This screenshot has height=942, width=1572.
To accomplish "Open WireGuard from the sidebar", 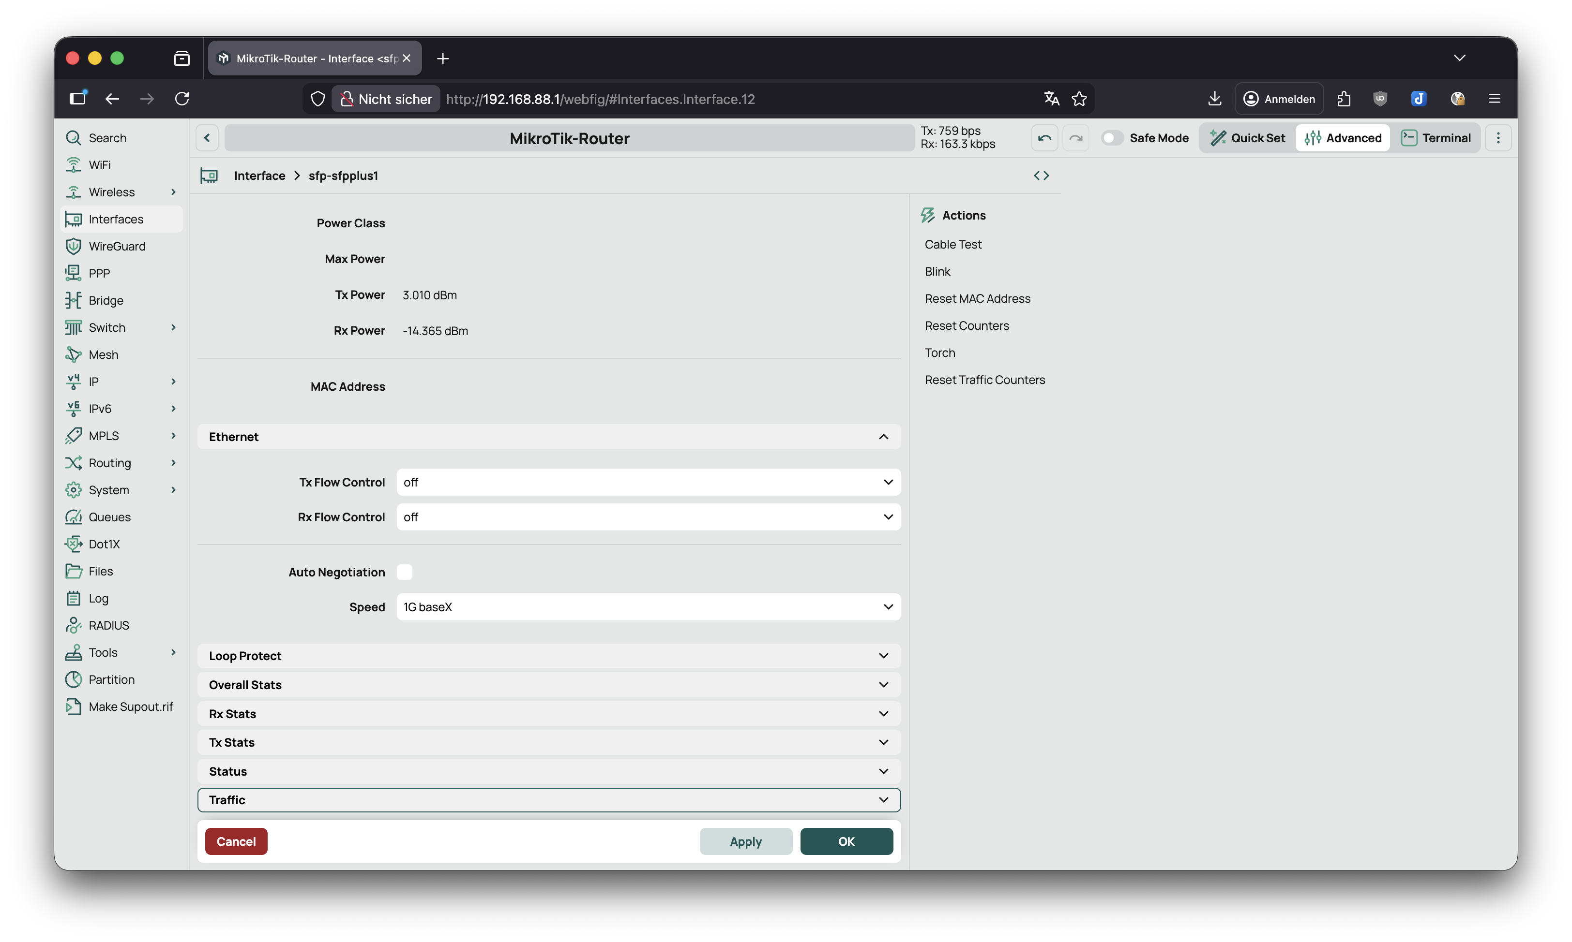I will tap(122, 246).
